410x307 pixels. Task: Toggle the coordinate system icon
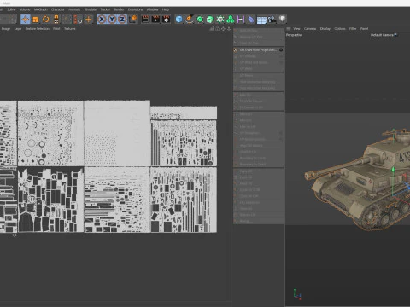pyautogui.click(x=133, y=20)
